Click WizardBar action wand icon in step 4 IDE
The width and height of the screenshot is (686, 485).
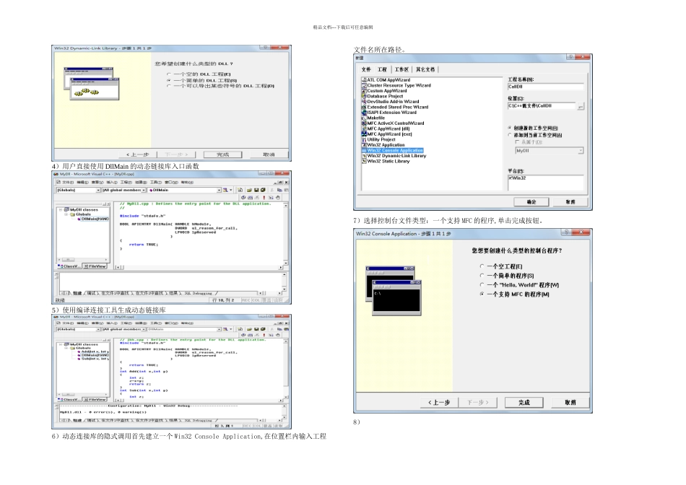(x=225, y=190)
